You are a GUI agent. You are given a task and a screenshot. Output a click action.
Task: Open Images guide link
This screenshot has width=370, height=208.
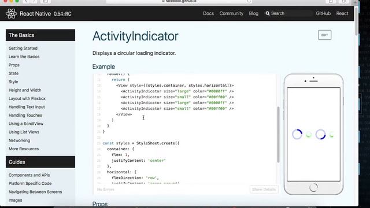16,200
